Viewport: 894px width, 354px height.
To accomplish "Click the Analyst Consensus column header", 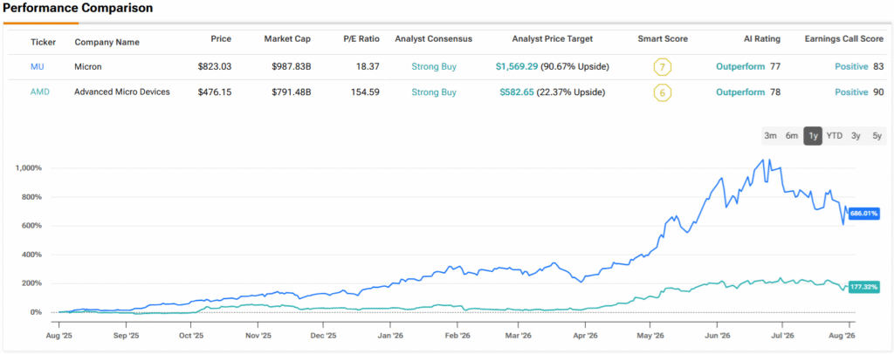I will tap(433, 39).
